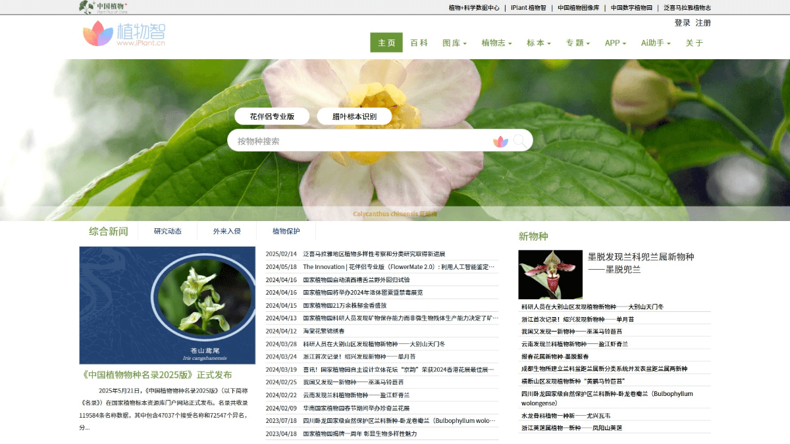Image resolution: width=790 pixels, height=444 pixels.
Task: Select the 外来入侵 tab
Action: click(226, 232)
